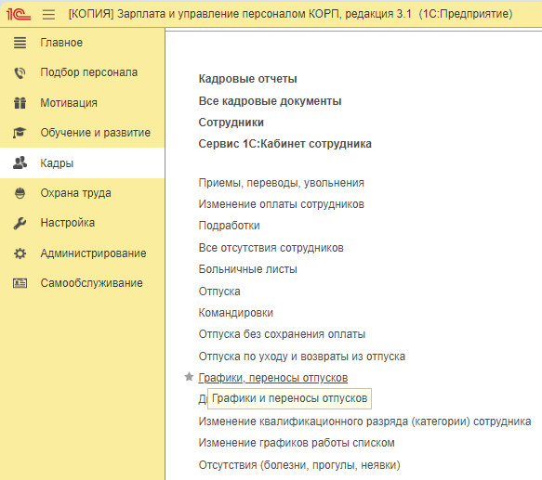
Task: Open Изменение графиков работы списком
Action: [x=297, y=443]
